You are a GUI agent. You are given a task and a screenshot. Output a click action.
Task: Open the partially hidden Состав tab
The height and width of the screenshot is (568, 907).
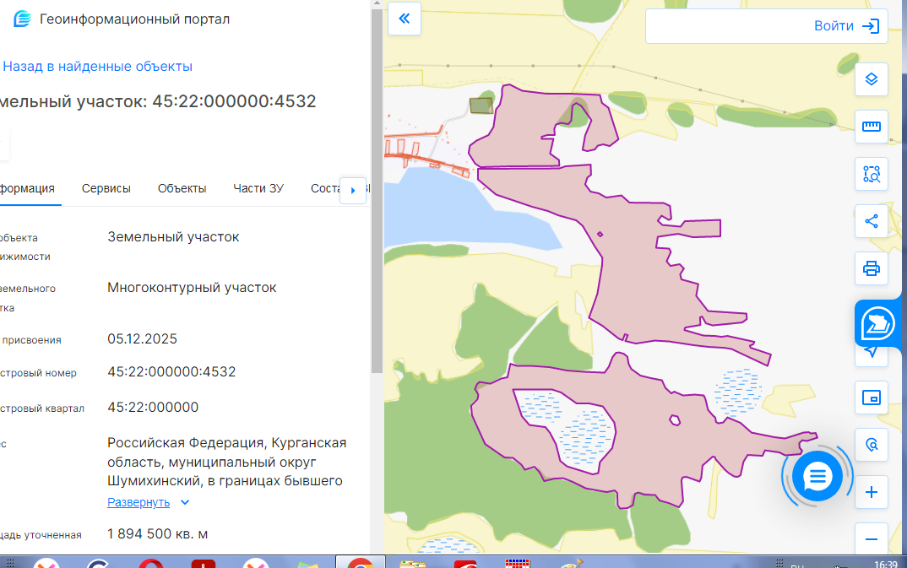tap(325, 188)
